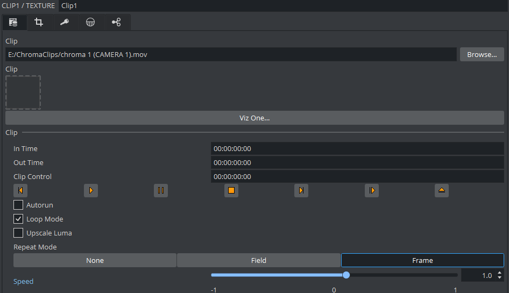The image size is (509, 293).
Task: Jump to clip start with rewind button
Action: click(20, 190)
